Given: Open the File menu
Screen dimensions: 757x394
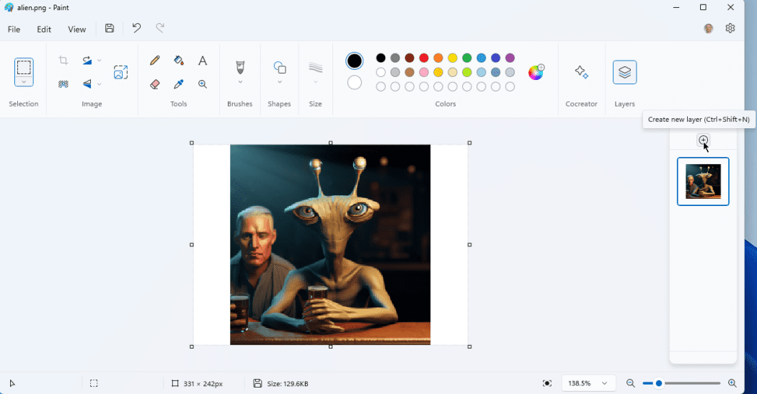Looking at the screenshot, I should click(x=14, y=30).
